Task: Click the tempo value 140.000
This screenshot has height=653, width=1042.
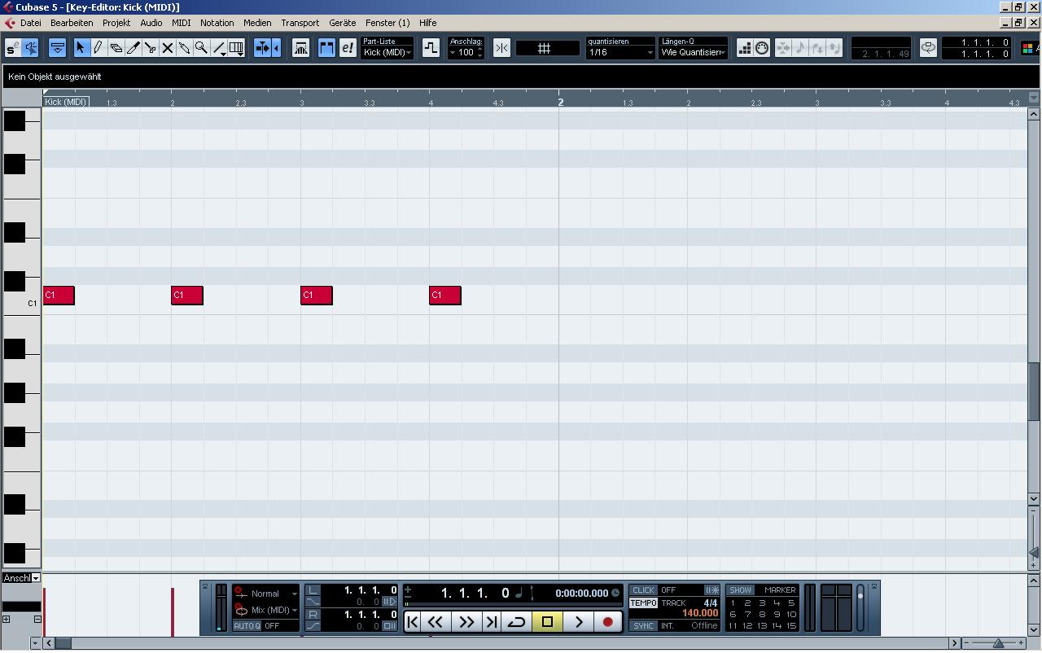Action: click(x=700, y=613)
